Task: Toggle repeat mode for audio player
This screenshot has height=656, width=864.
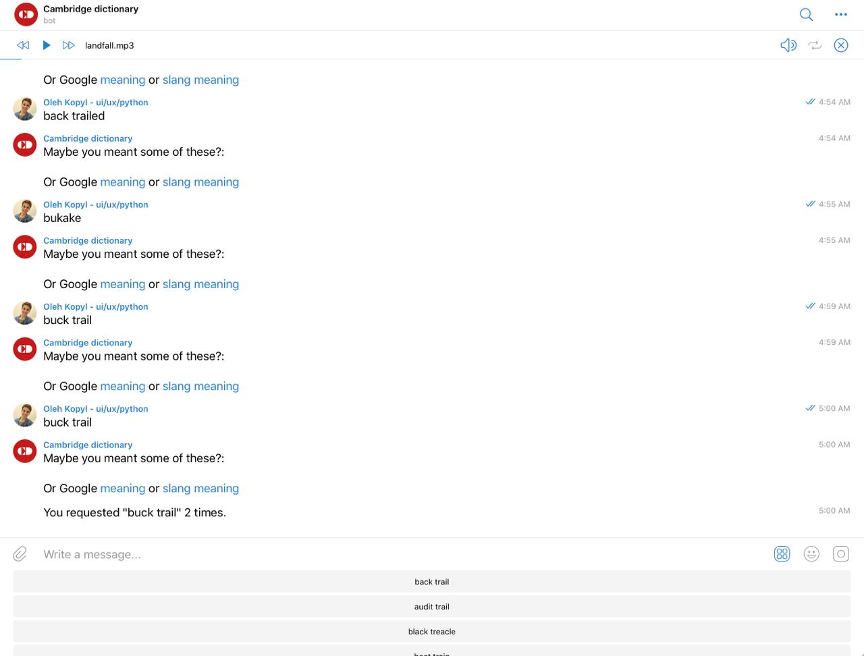Action: click(815, 45)
